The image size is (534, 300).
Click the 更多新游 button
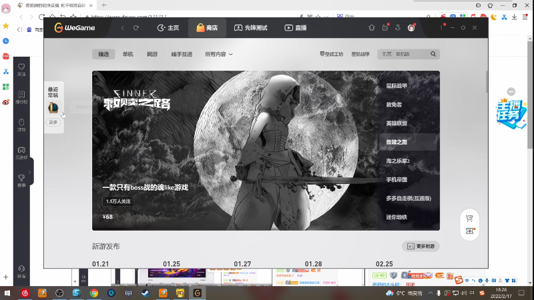pyautogui.click(x=421, y=246)
